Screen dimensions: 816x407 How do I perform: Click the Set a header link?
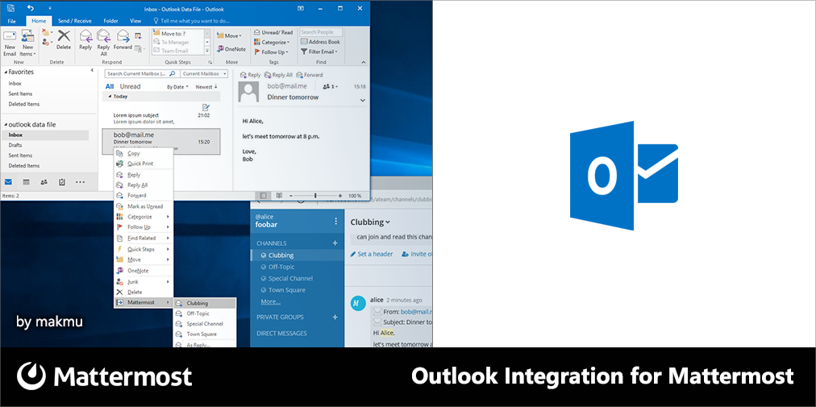[x=371, y=254]
